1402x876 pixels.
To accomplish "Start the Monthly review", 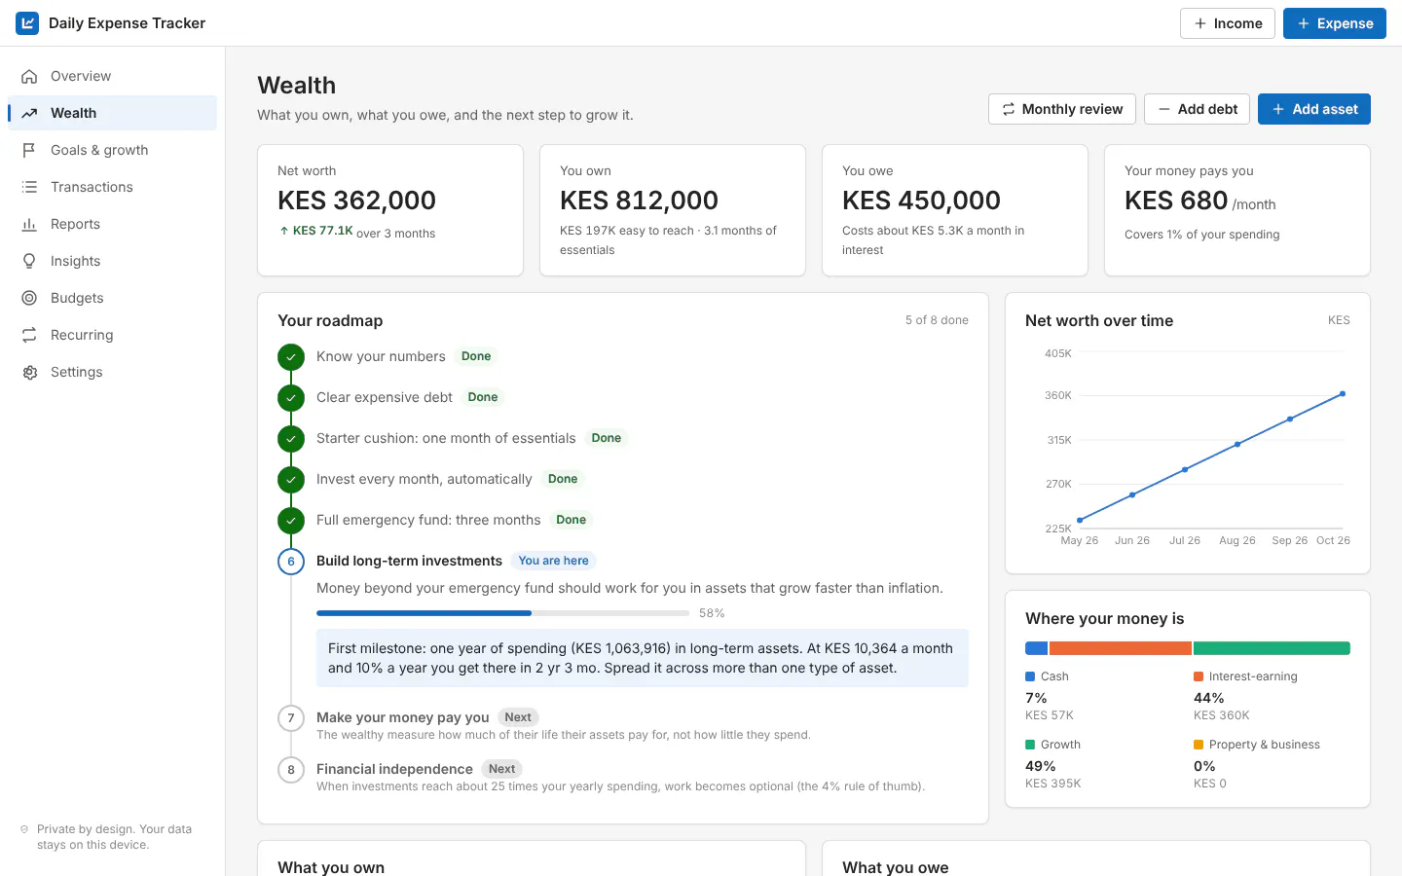I will [x=1062, y=109].
